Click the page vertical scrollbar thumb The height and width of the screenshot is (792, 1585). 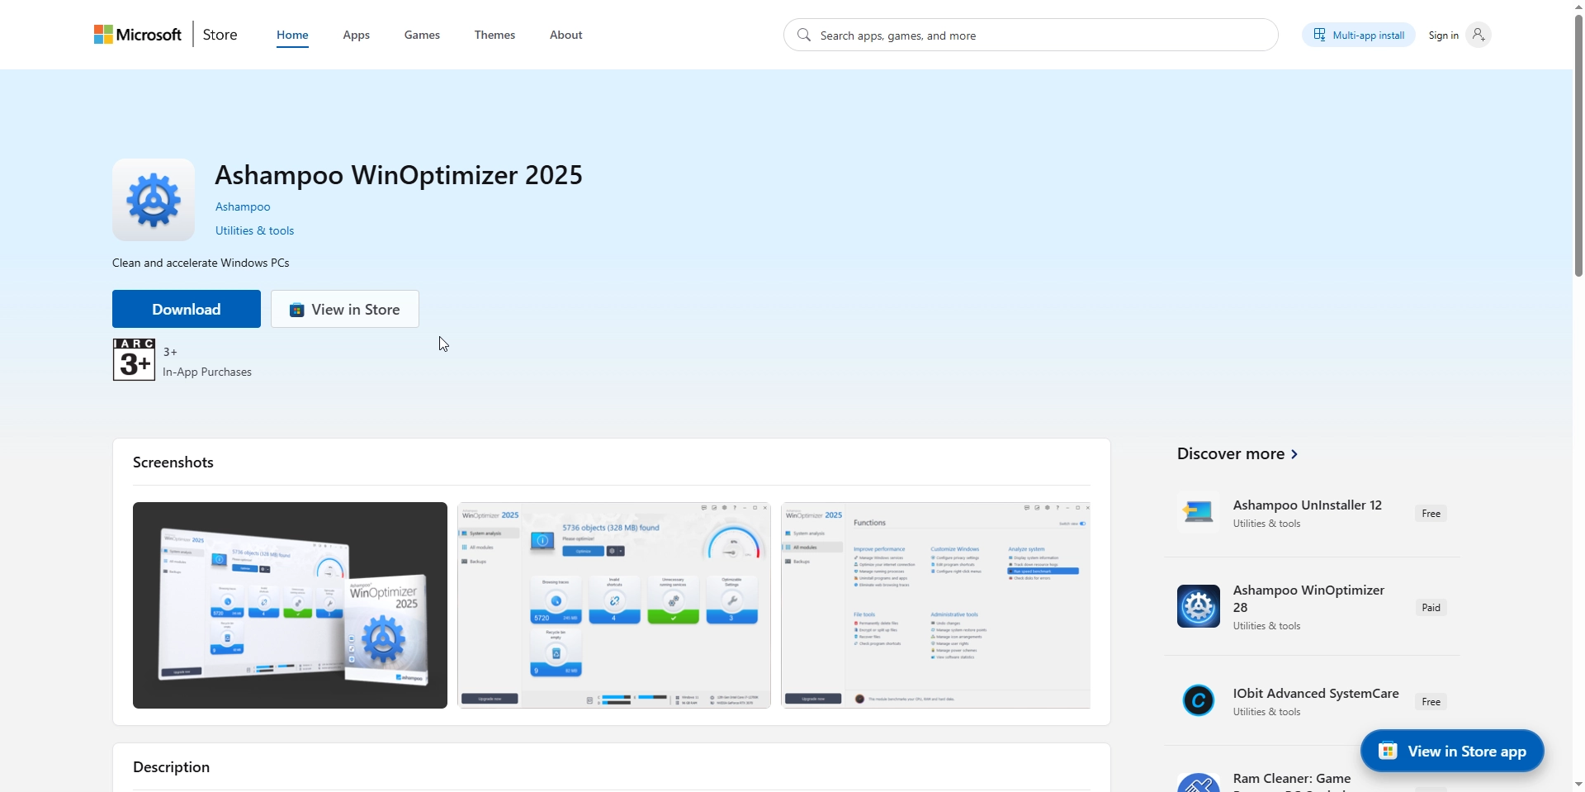point(1578,146)
